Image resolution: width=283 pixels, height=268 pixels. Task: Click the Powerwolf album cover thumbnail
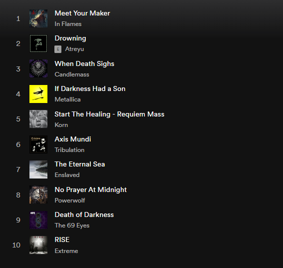[x=38, y=195]
